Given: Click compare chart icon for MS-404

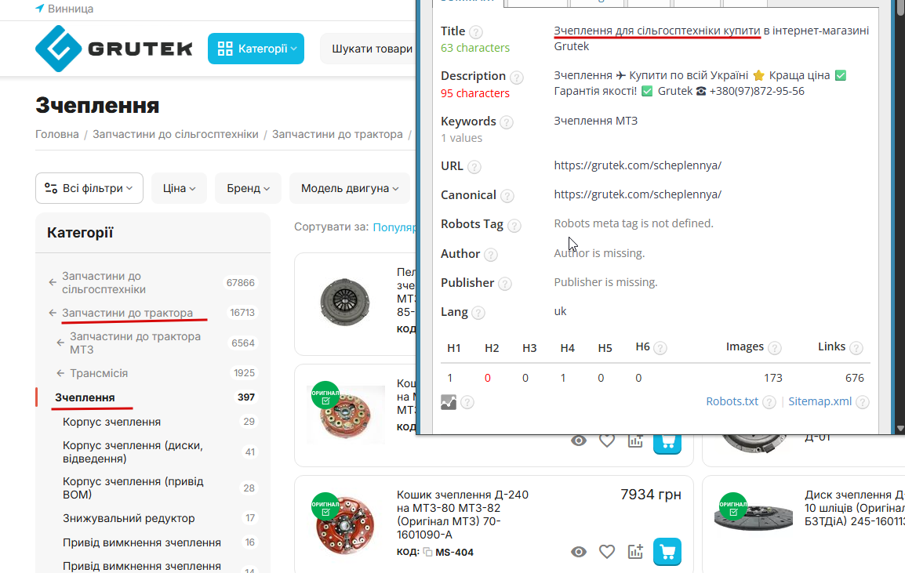Looking at the screenshot, I should point(635,552).
